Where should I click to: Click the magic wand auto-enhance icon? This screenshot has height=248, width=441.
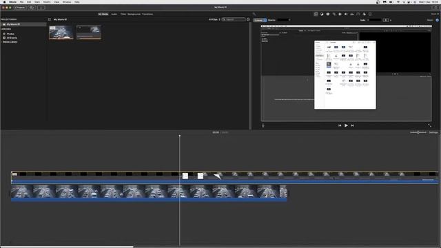(254, 14)
